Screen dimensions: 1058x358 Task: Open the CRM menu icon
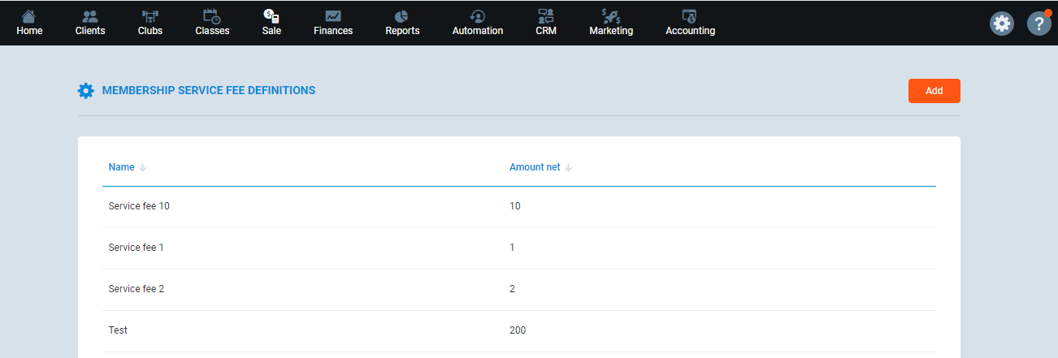[546, 16]
